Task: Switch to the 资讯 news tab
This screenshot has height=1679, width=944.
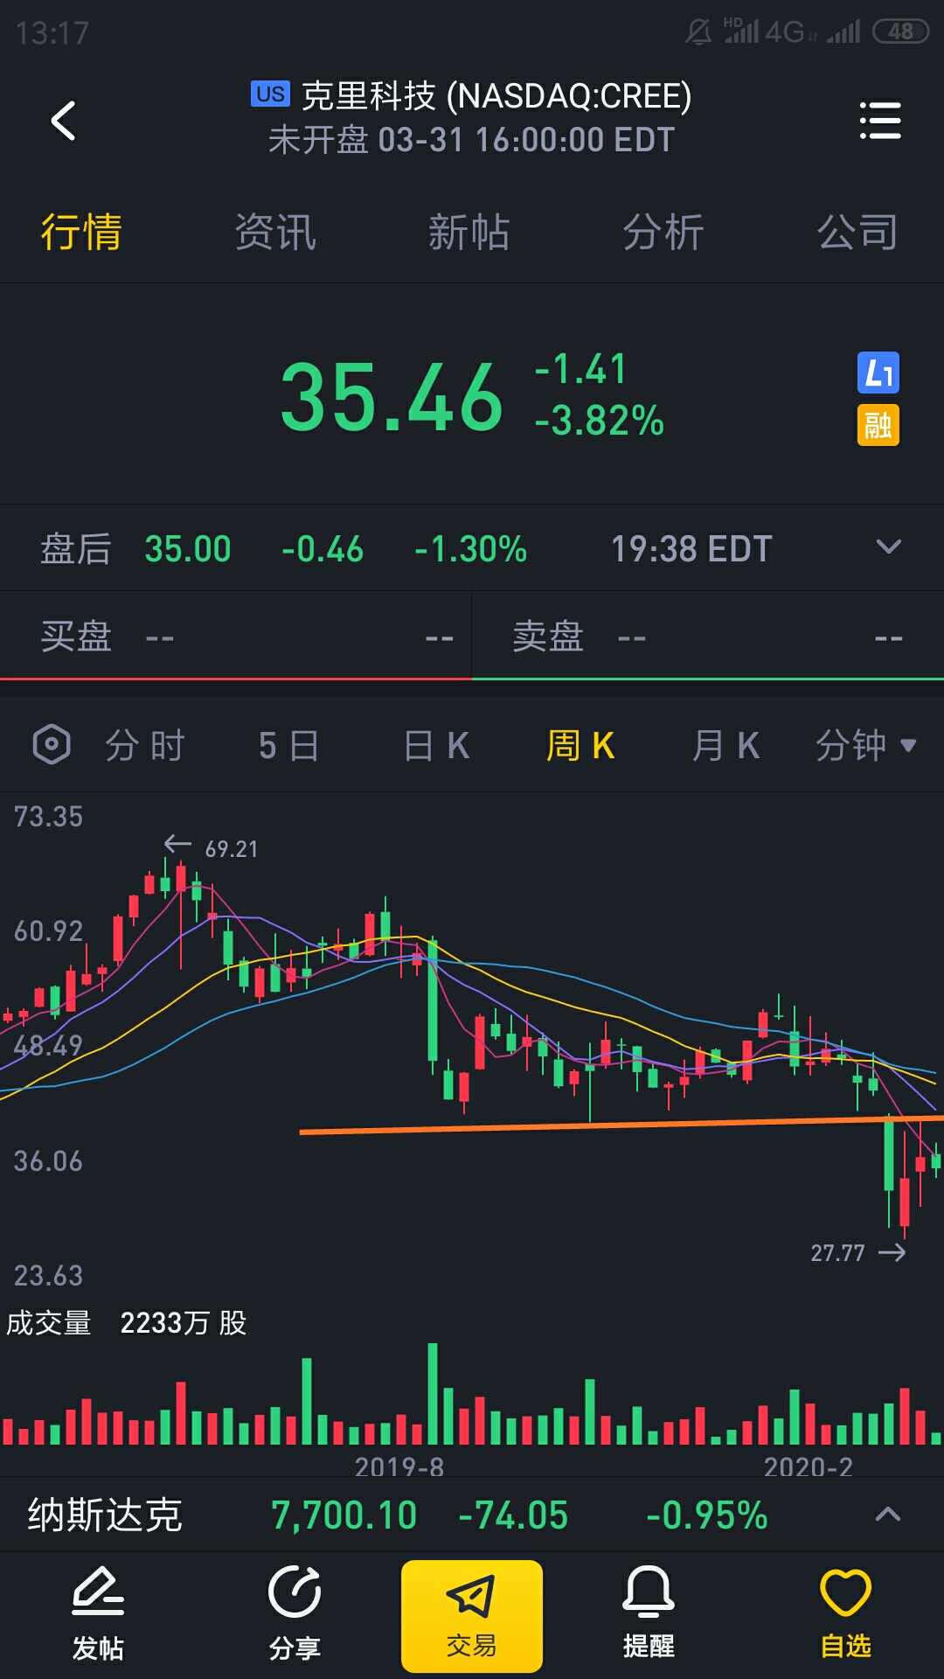Action: (274, 233)
